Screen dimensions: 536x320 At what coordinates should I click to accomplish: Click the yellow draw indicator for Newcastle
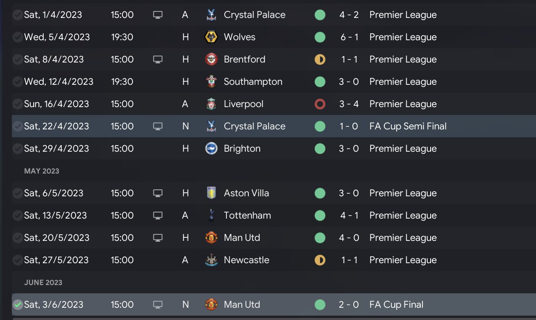pos(320,260)
